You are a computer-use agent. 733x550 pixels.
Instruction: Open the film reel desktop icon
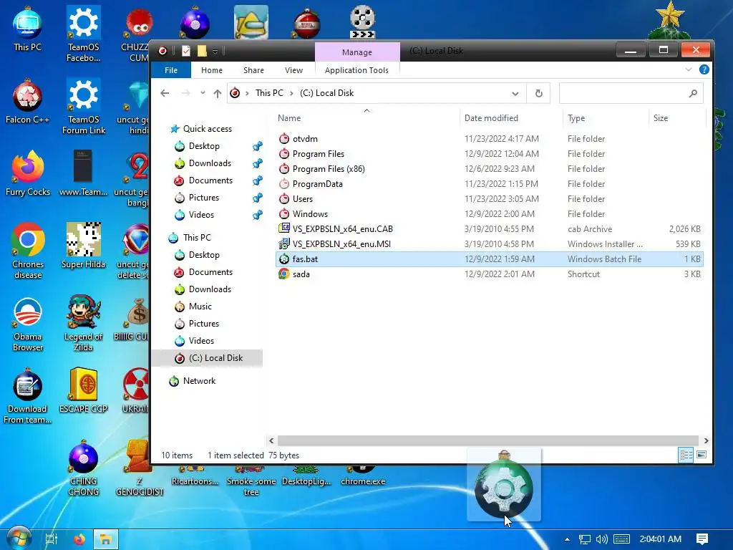click(362, 21)
